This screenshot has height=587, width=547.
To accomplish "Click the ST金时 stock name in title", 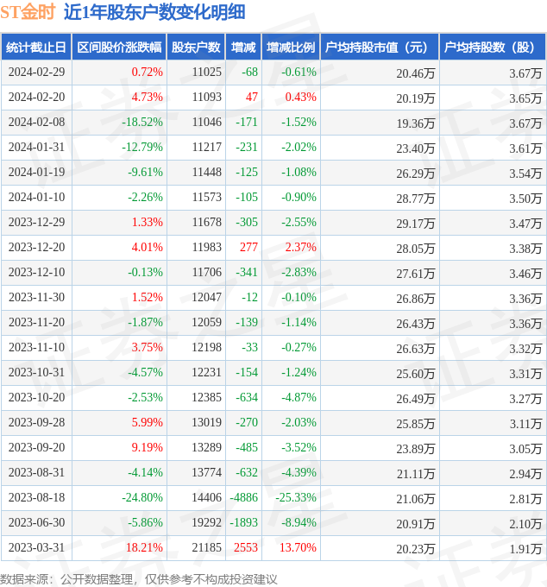I will click(x=28, y=12).
